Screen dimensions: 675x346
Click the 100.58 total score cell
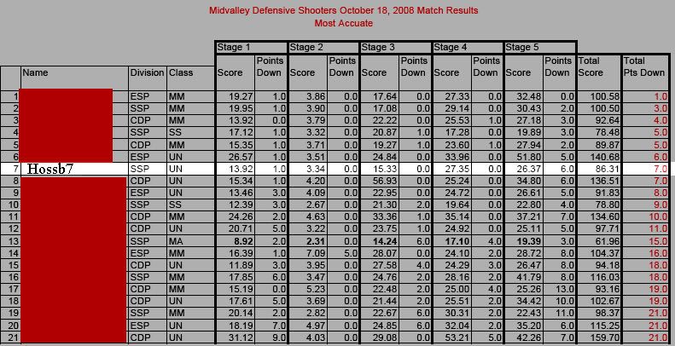[x=599, y=97]
